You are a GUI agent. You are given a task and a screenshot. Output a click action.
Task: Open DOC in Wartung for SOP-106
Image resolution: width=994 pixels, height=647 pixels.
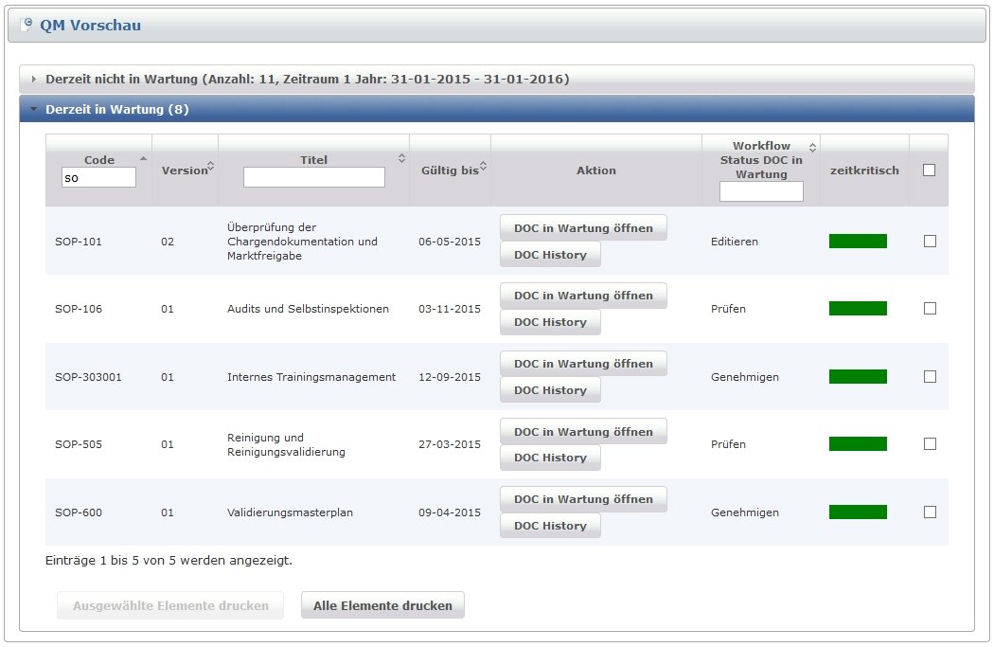point(583,296)
